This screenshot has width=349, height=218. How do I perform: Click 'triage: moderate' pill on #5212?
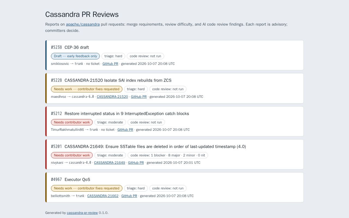coord(110,122)
